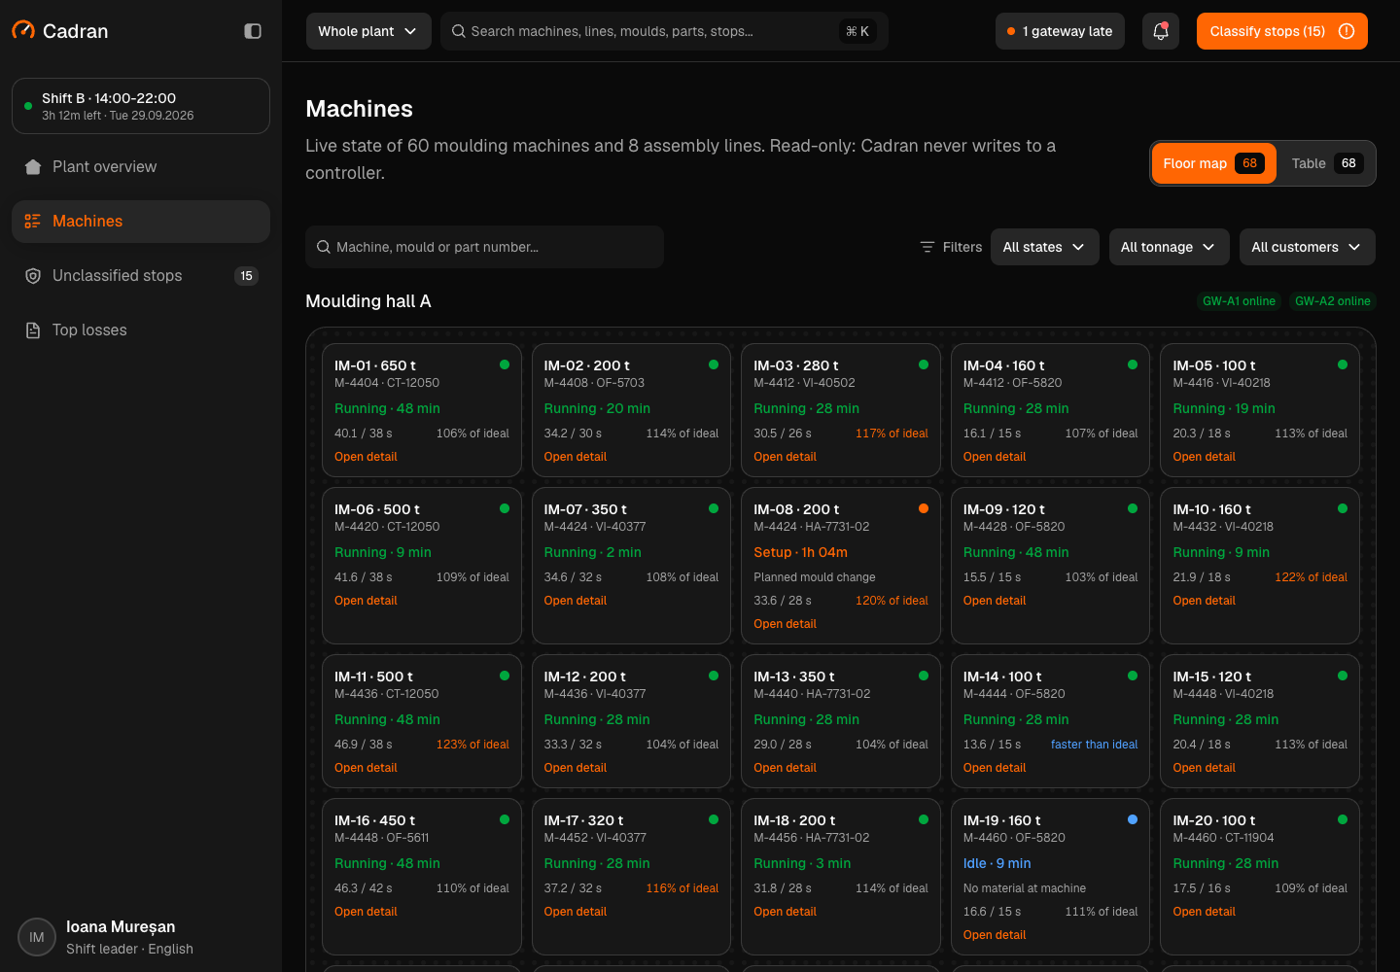Click the GW-A2 online badge
The width and height of the screenshot is (1400, 972).
tap(1332, 301)
